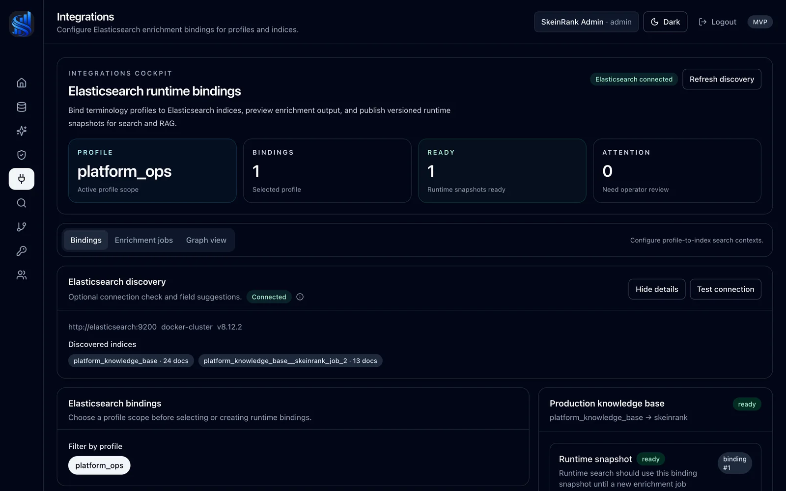The image size is (786, 491).
Task: Click the Configure profile-to-index search contexts text
Action: coord(697,240)
